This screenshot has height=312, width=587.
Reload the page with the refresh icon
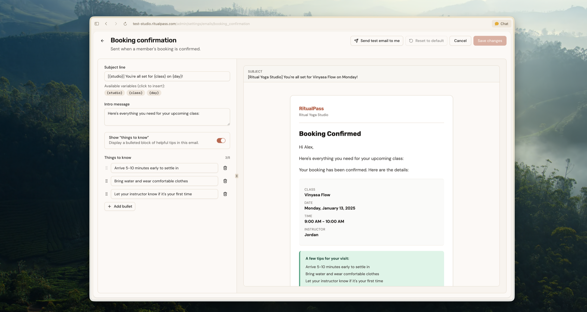125,24
